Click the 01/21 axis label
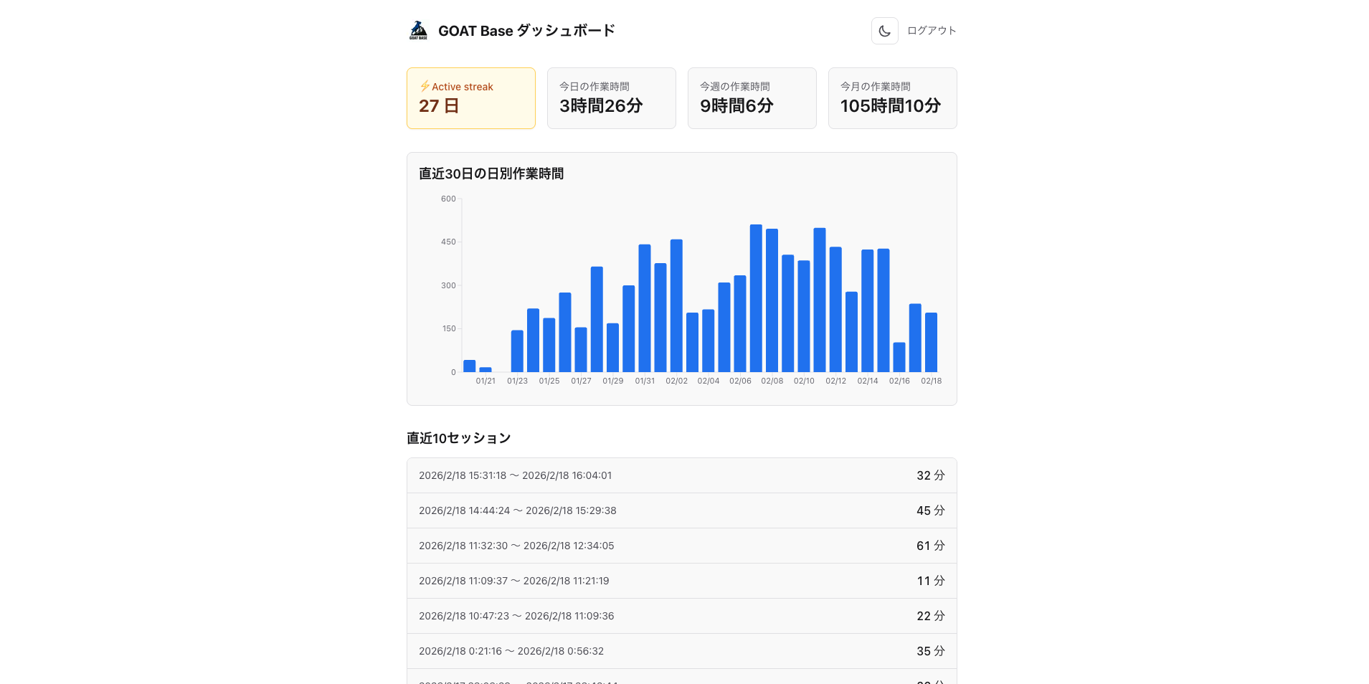1369x684 pixels. [x=485, y=381]
